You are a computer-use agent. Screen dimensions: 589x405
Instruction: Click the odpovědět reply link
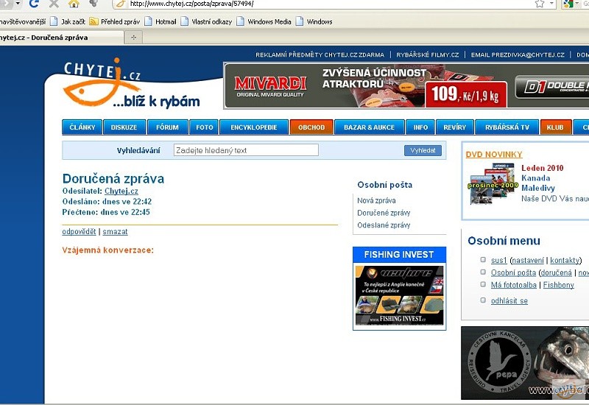click(x=79, y=231)
